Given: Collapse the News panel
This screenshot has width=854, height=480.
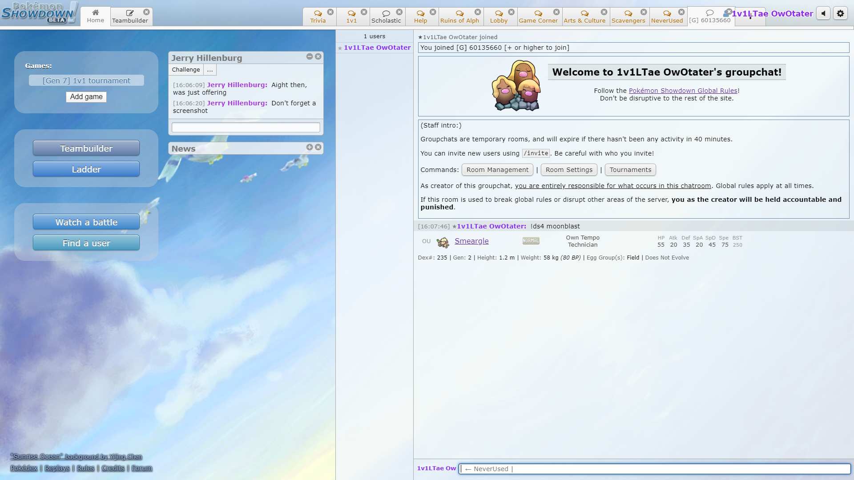Looking at the screenshot, I should pos(318,147).
